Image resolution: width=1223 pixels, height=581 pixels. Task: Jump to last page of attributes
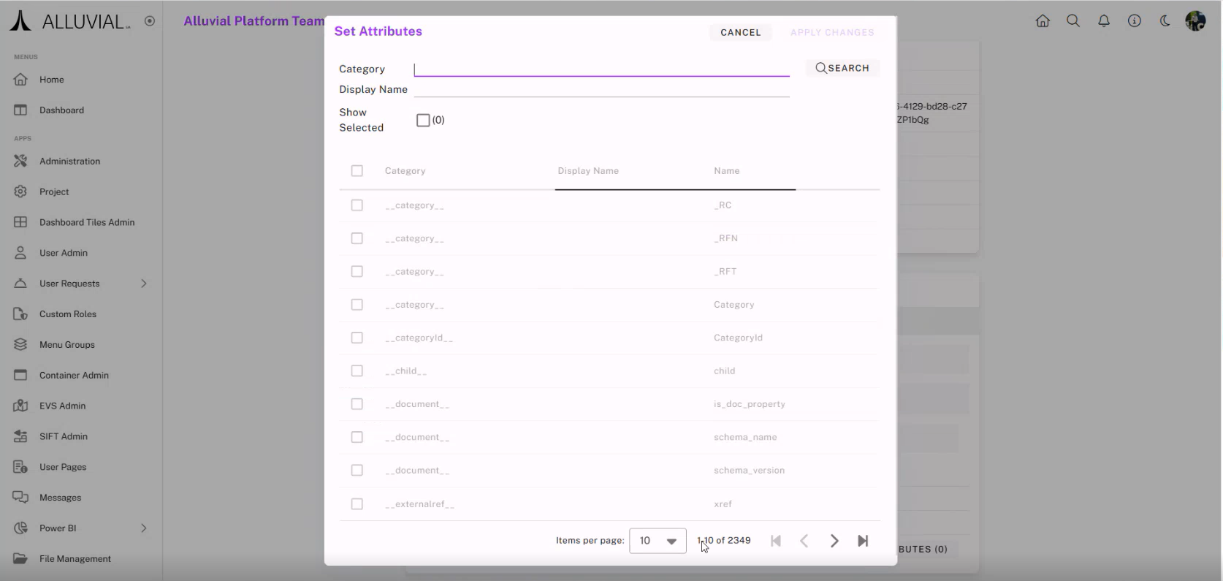point(863,541)
